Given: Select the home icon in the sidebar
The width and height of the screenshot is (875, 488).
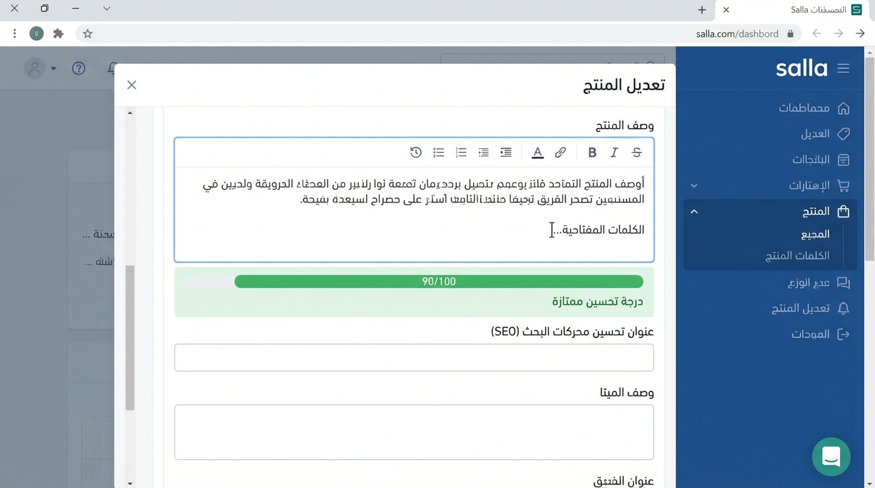Looking at the screenshot, I should [844, 108].
